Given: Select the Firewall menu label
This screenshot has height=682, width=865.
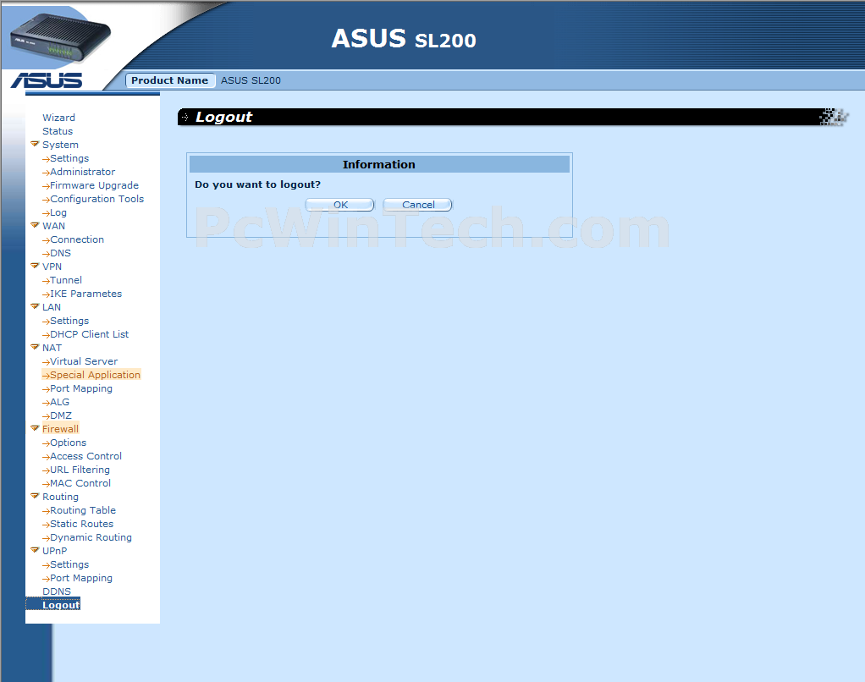Looking at the screenshot, I should (60, 429).
